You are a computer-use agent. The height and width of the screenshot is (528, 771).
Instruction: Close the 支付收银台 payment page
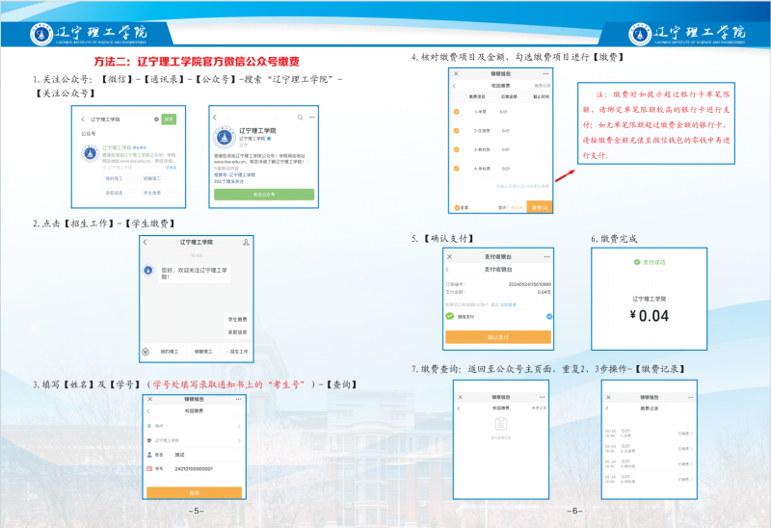point(449,256)
